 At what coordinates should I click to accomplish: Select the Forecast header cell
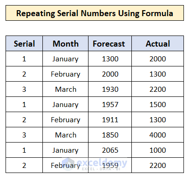click(110, 43)
